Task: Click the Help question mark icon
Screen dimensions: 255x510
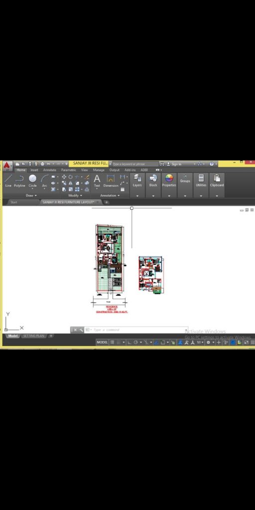Action: tap(211, 164)
